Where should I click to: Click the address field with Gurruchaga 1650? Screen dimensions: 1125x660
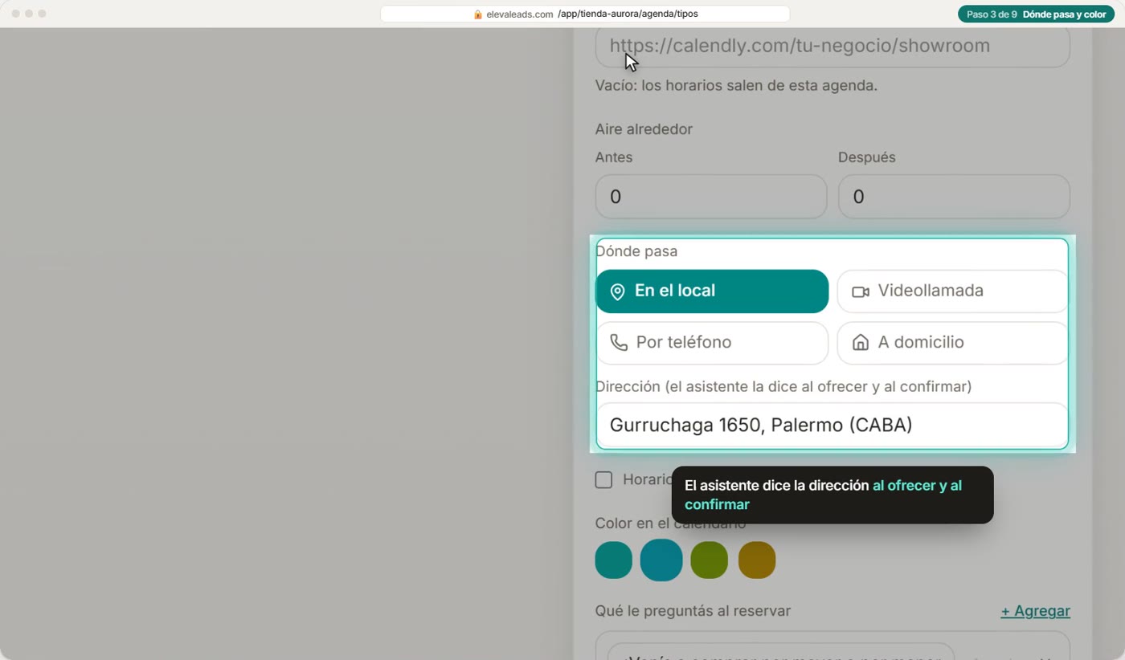(832, 426)
